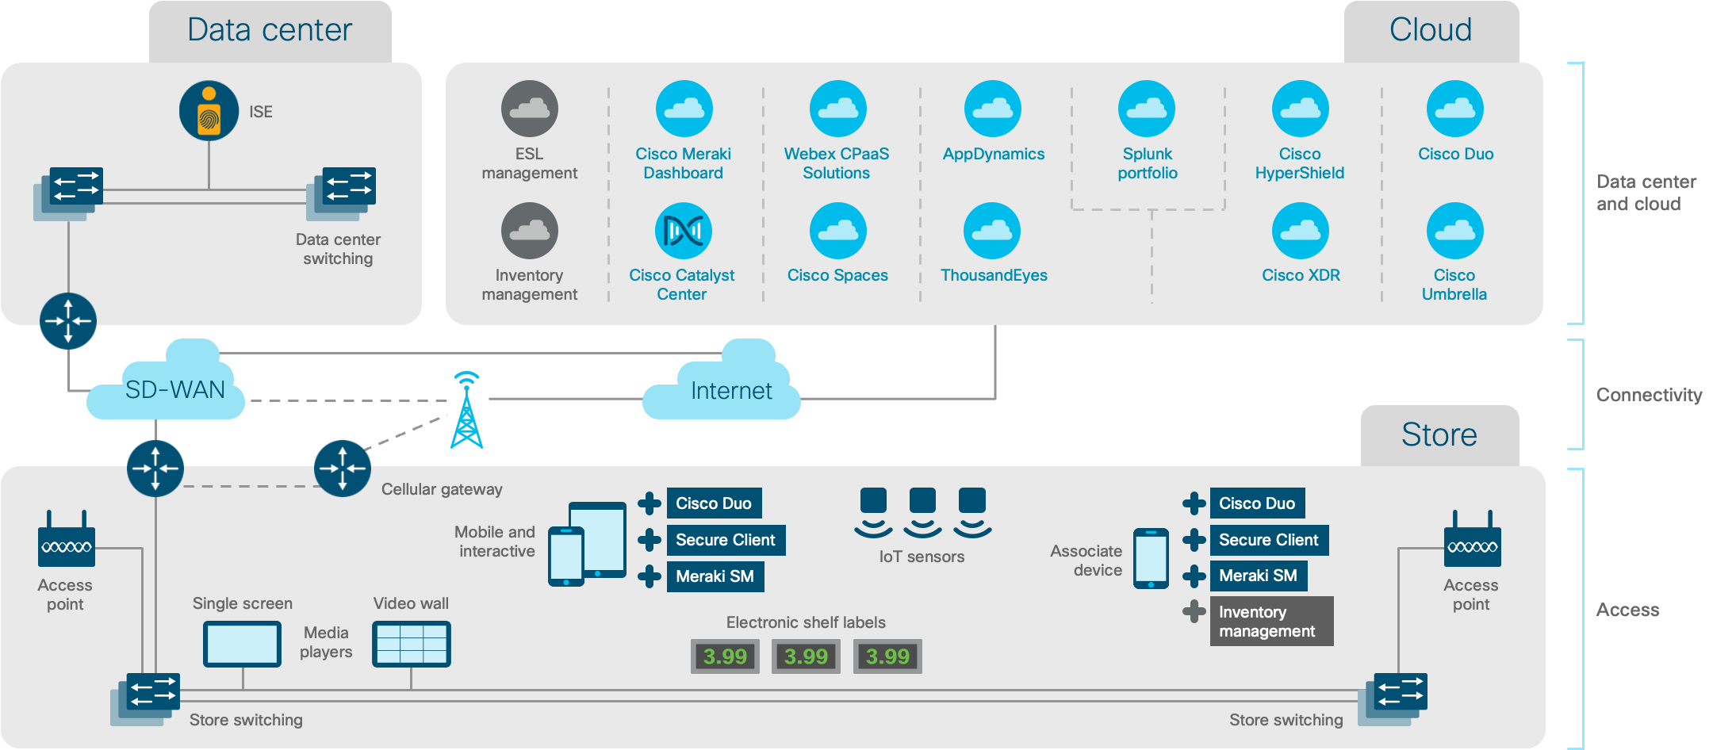Select the Cloud header tab

[1431, 31]
